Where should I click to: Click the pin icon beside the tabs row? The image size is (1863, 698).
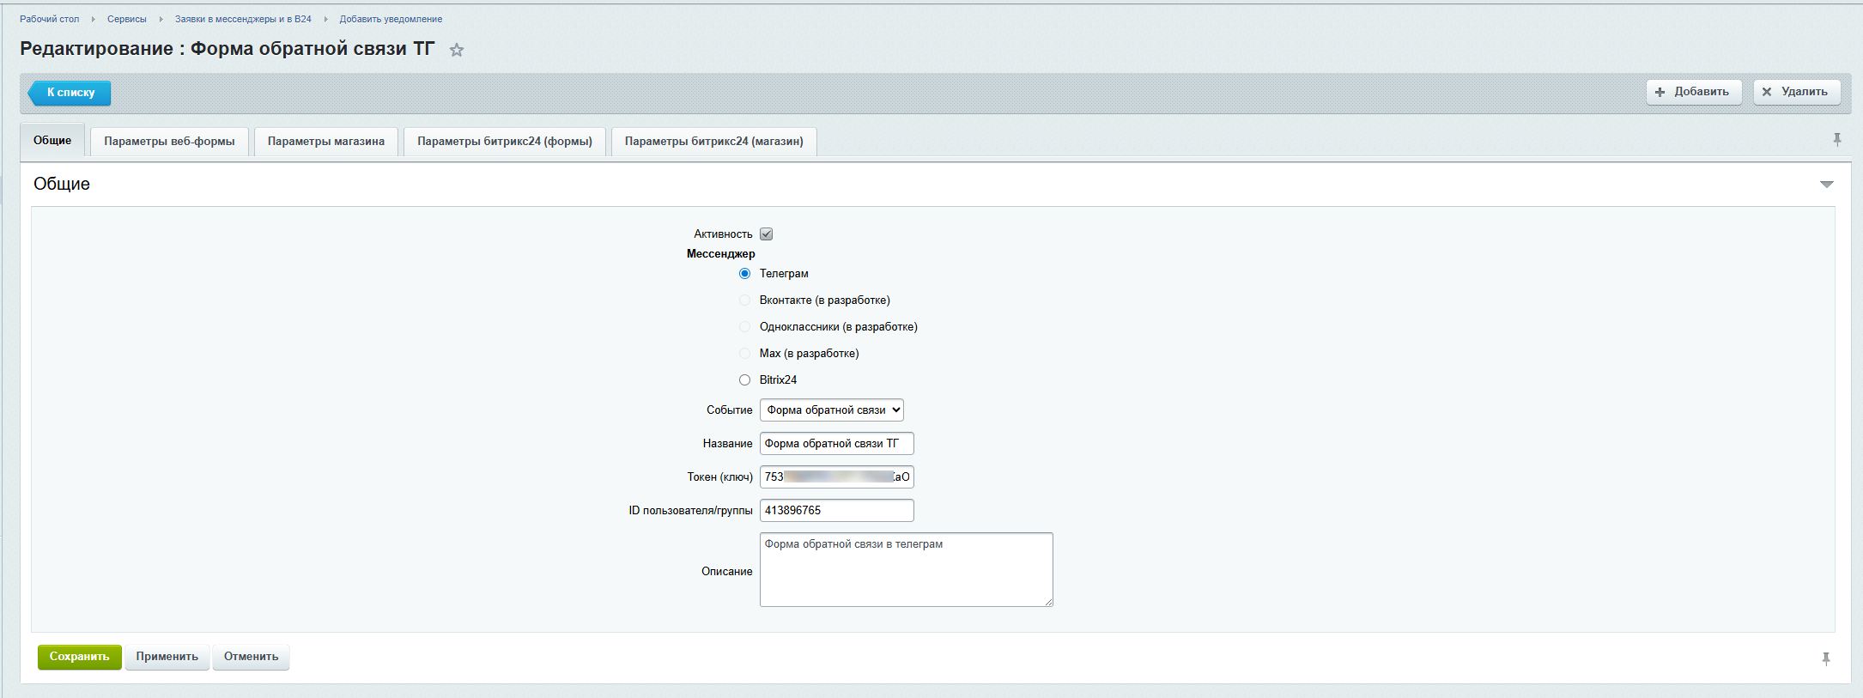coord(1836,140)
